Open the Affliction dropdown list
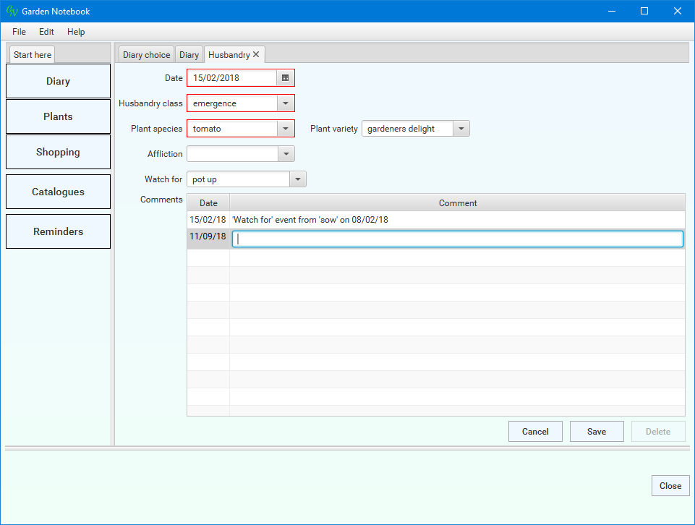Image resolution: width=695 pixels, height=525 pixels. pyautogui.click(x=286, y=154)
